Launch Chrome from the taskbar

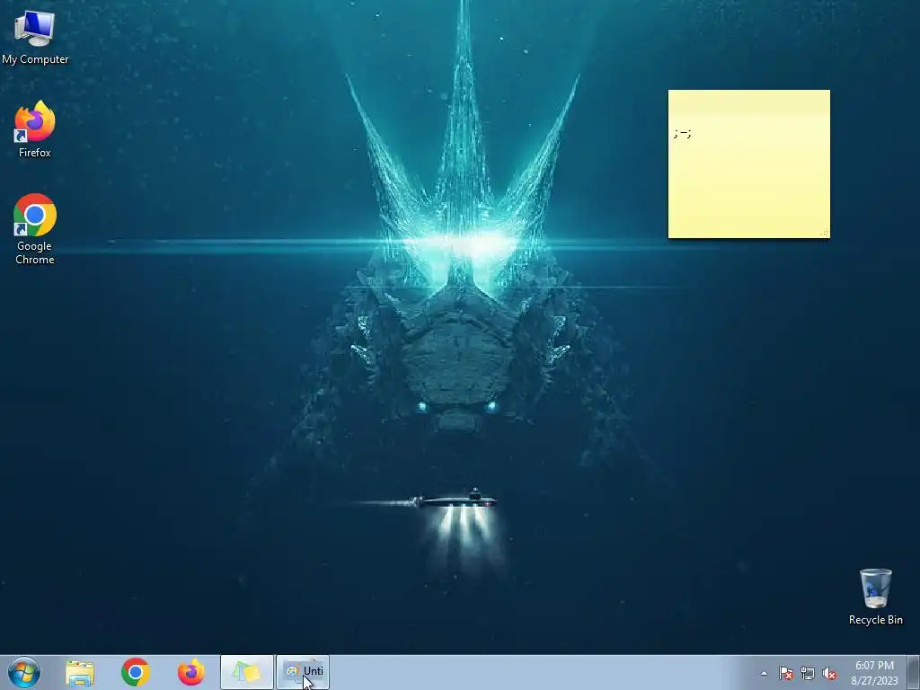136,672
